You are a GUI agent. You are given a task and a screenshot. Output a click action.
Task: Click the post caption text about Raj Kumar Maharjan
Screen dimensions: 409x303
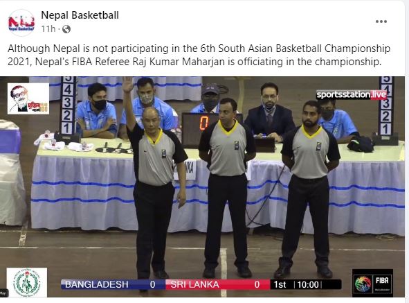pos(199,55)
